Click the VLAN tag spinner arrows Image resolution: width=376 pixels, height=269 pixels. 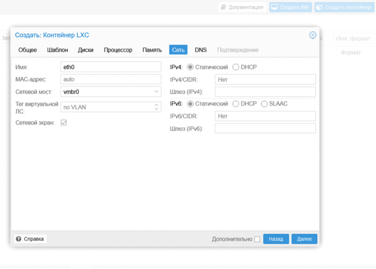pyautogui.click(x=156, y=107)
